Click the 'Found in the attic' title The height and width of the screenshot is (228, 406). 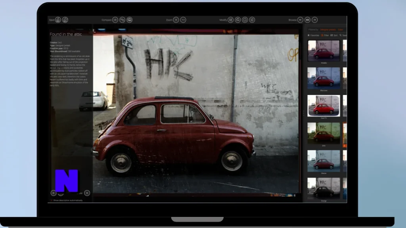[x=66, y=34]
